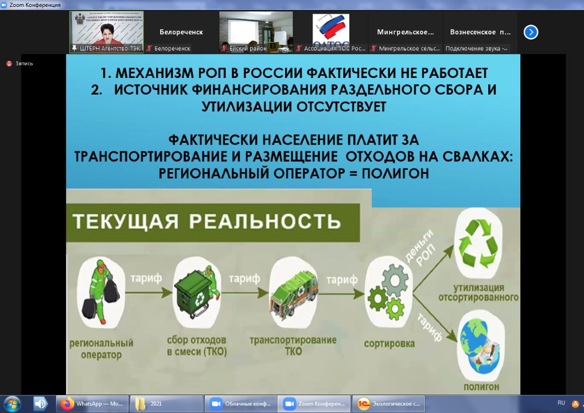584x413 pixels.
Task: Select the Ейский район participant video
Action: (256, 32)
